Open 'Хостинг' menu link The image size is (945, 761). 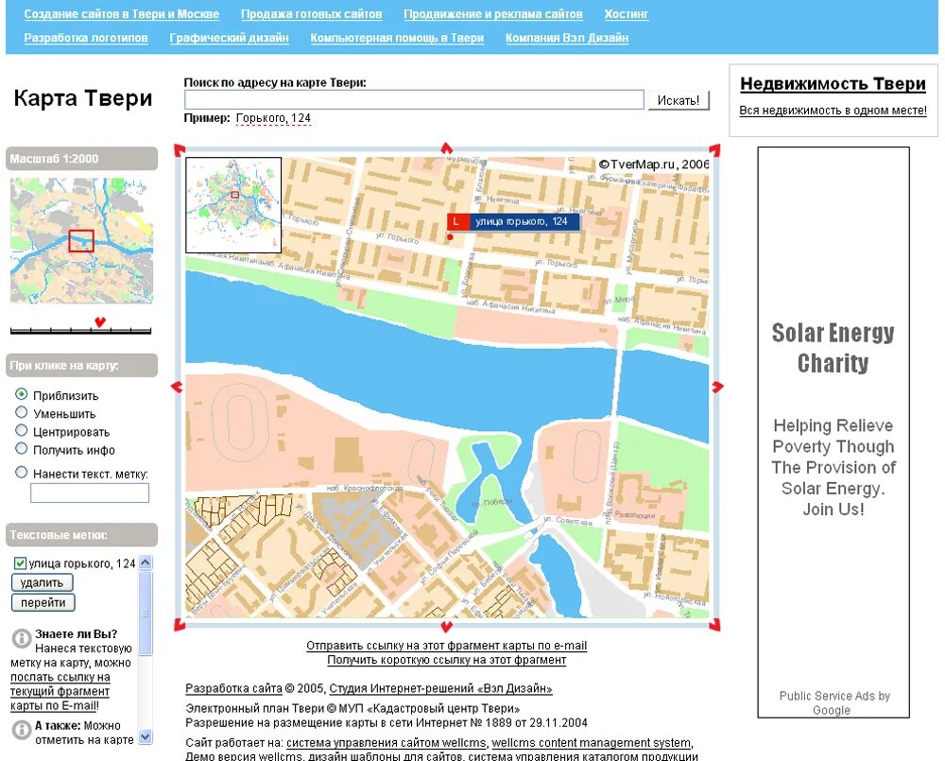pos(627,14)
